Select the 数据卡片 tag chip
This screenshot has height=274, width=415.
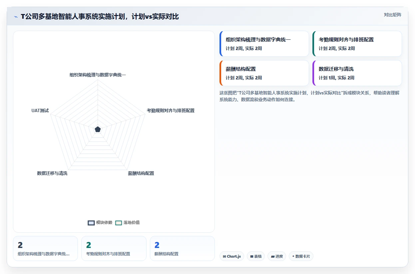click(301, 256)
